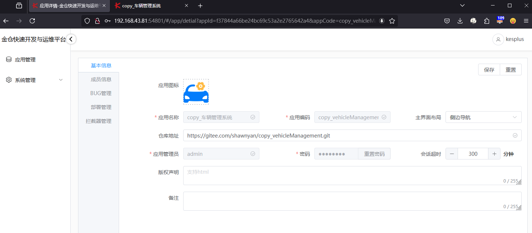Click the check icon in 应用编码 field
This screenshot has height=233, width=532.
pyautogui.click(x=384, y=117)
